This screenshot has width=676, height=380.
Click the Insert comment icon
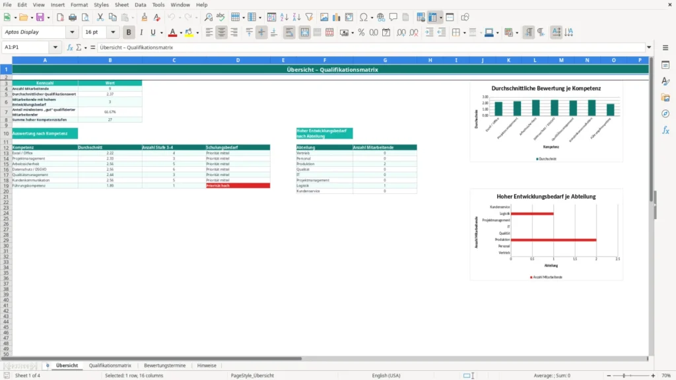[393, 17]
